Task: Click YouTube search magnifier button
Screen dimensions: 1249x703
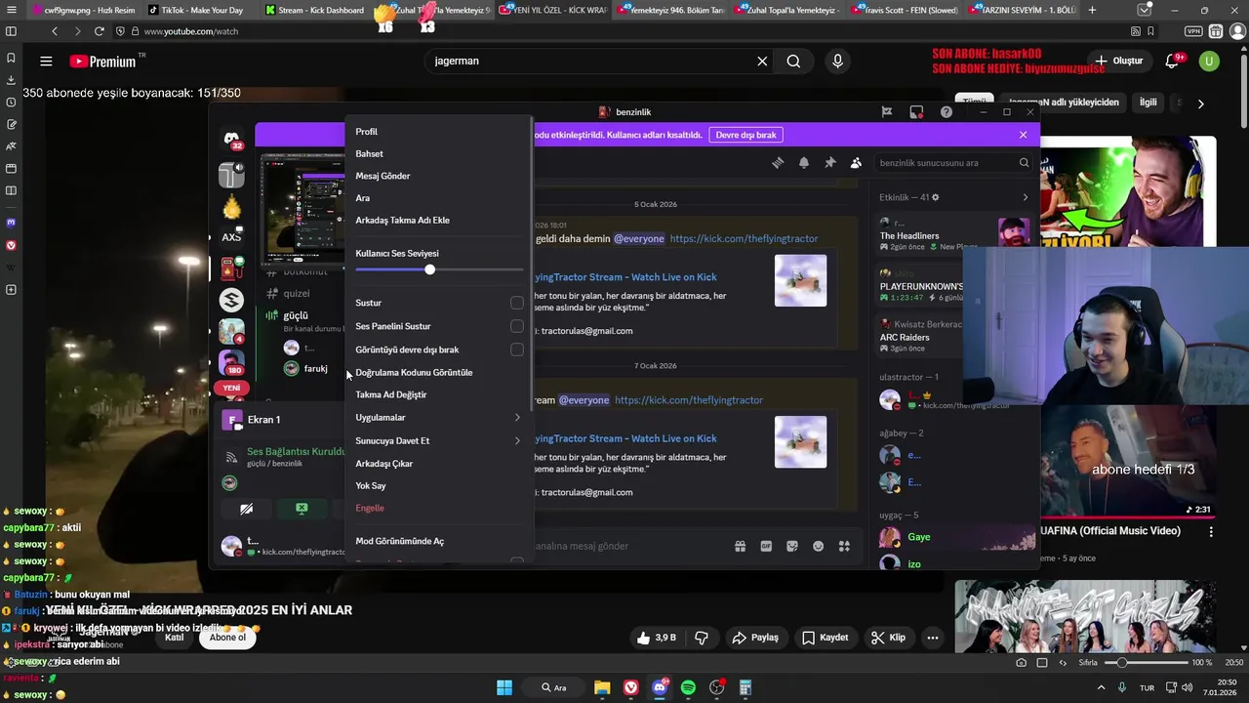Action: [x=793, y=62]
